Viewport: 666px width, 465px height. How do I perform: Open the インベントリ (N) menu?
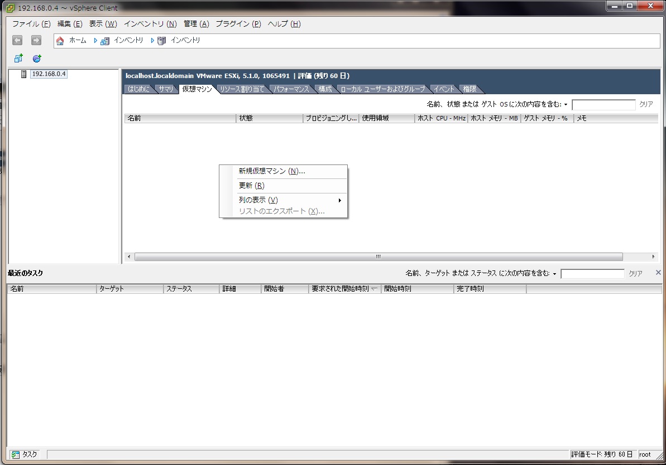pos(150,24)
